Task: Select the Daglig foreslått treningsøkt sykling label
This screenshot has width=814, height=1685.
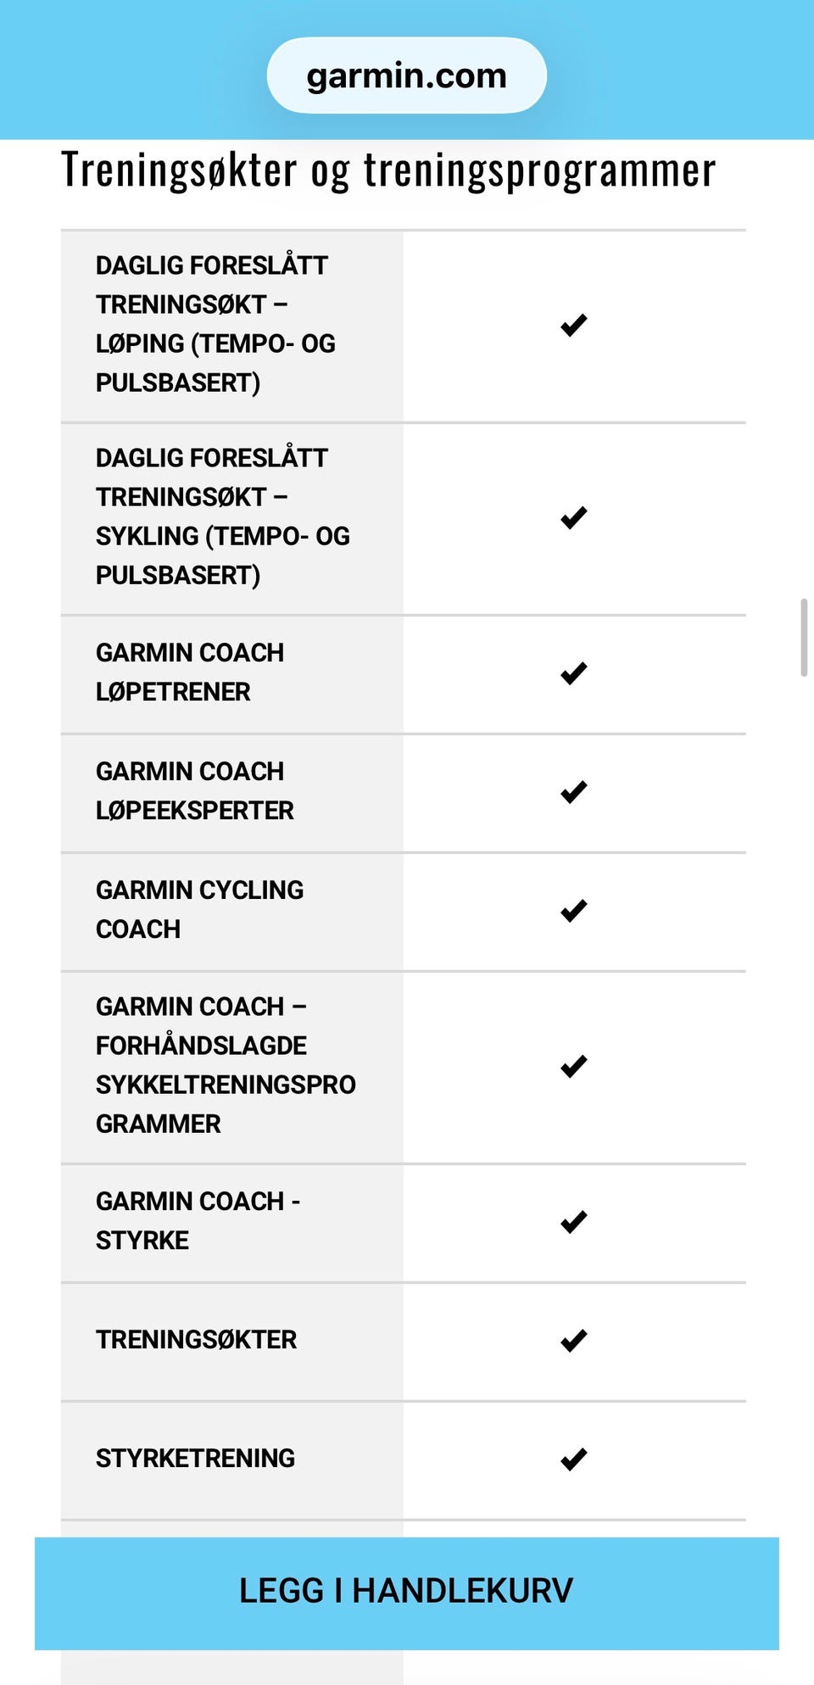Action: tap(223, 516)
